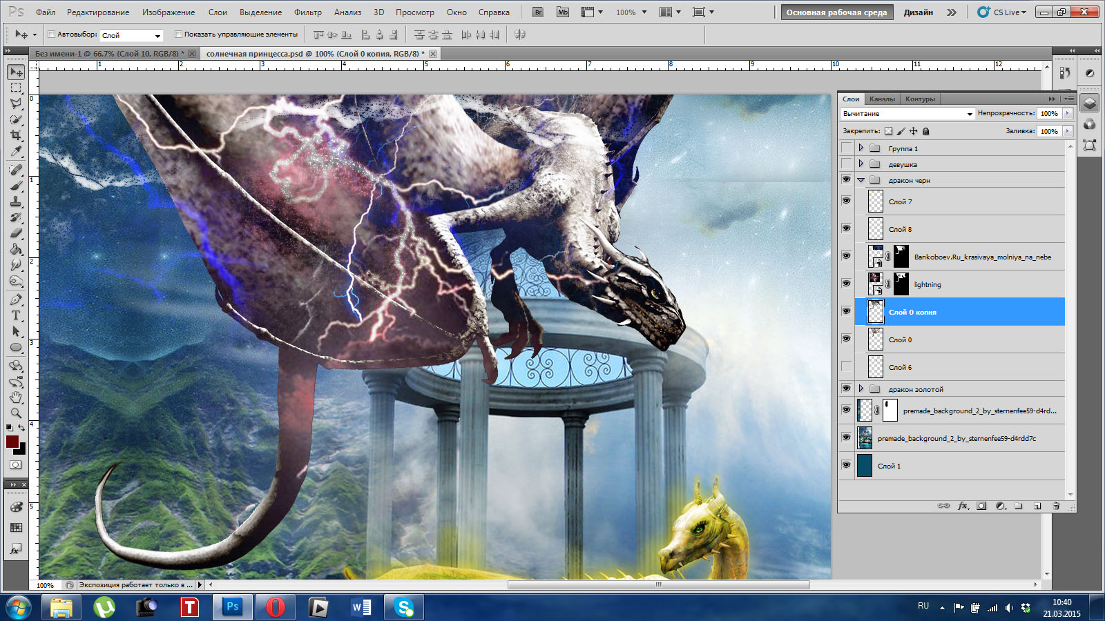This screenshot has height=621, width=1105.
Task: Switch to the Контуры tab
Action: click(x=920, y=99)
